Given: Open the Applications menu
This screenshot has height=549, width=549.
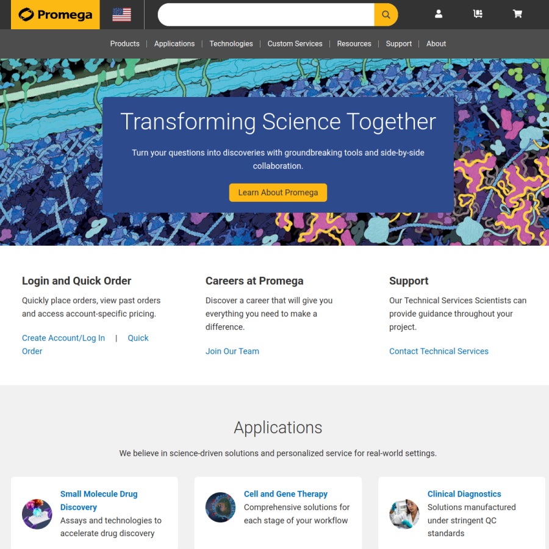Looking at the screenshot, I should 174,44.
